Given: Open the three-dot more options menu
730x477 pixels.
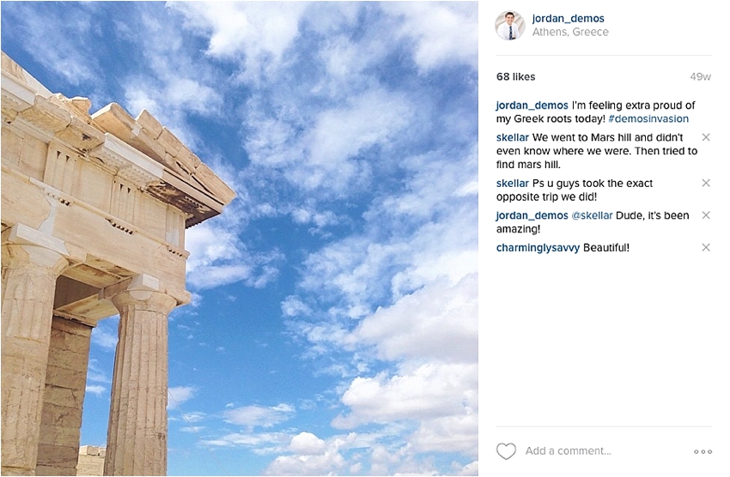Looking at the screenshot, I should point(703,451).
